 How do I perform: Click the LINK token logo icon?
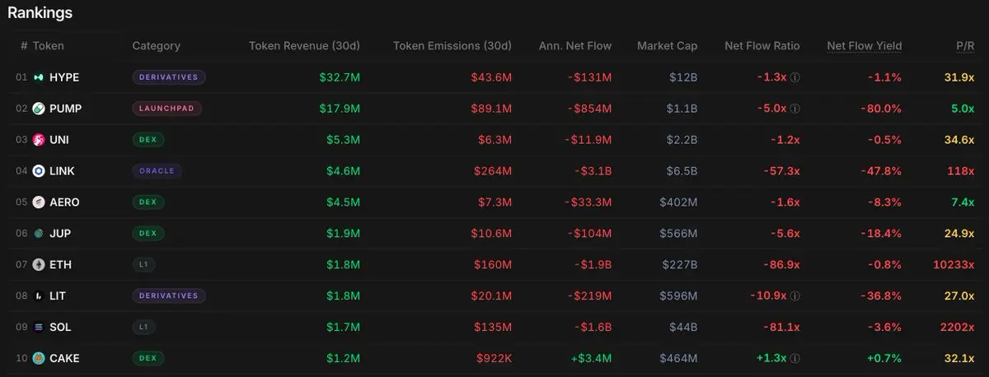click(x=39, y=171)
